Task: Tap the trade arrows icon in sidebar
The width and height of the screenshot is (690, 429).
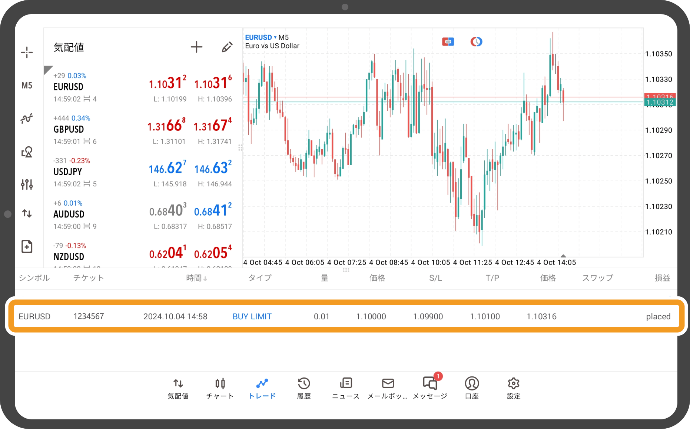Action: [27, 213]
